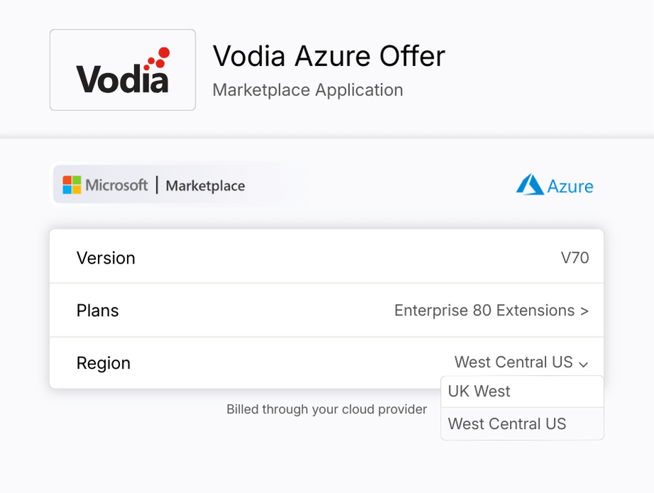Click the Azure brand logo link
Screen dimensions: 654x493
pos(555,185)
